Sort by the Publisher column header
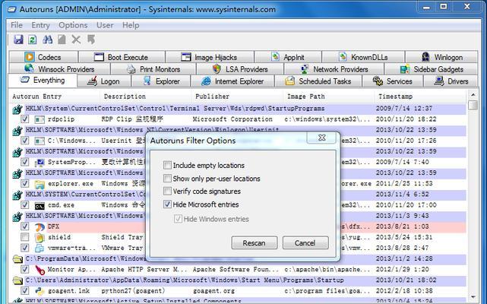Image resolution: width=487 pixels, height=304 pixels. click(237, 97)
